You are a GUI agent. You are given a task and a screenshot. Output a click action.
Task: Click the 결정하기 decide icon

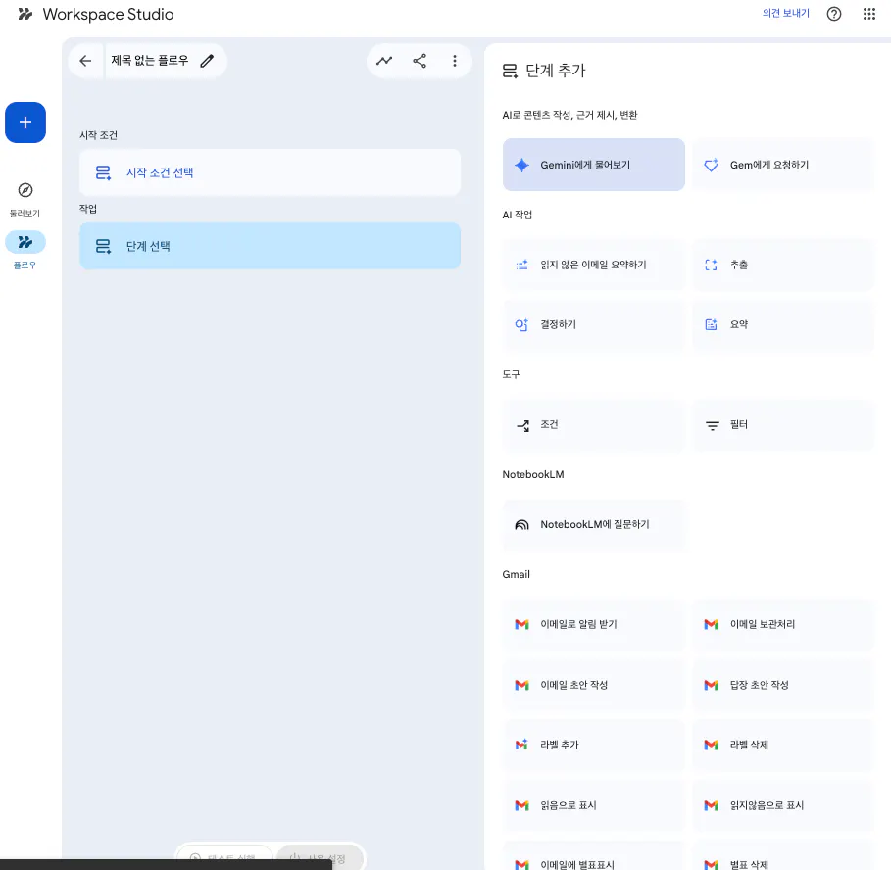point(521,325)
